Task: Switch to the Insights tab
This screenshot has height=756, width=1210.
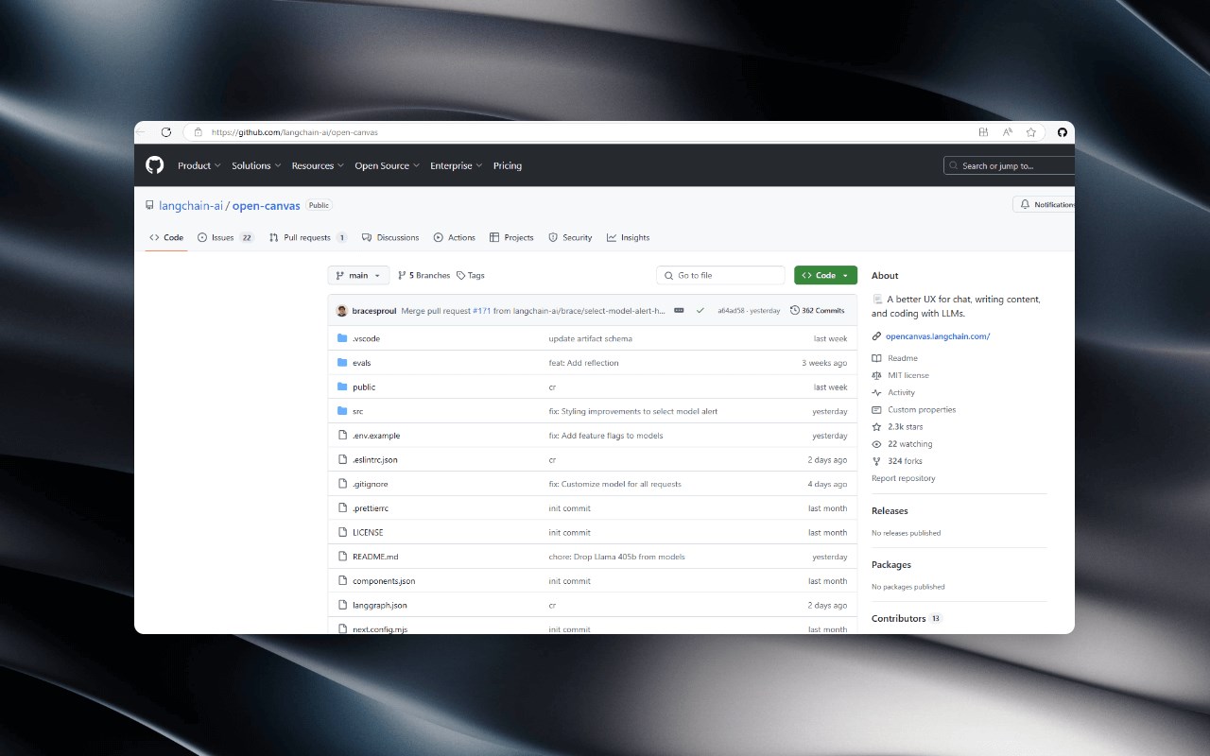Action: pyautogui.click(x=628, y=237)
